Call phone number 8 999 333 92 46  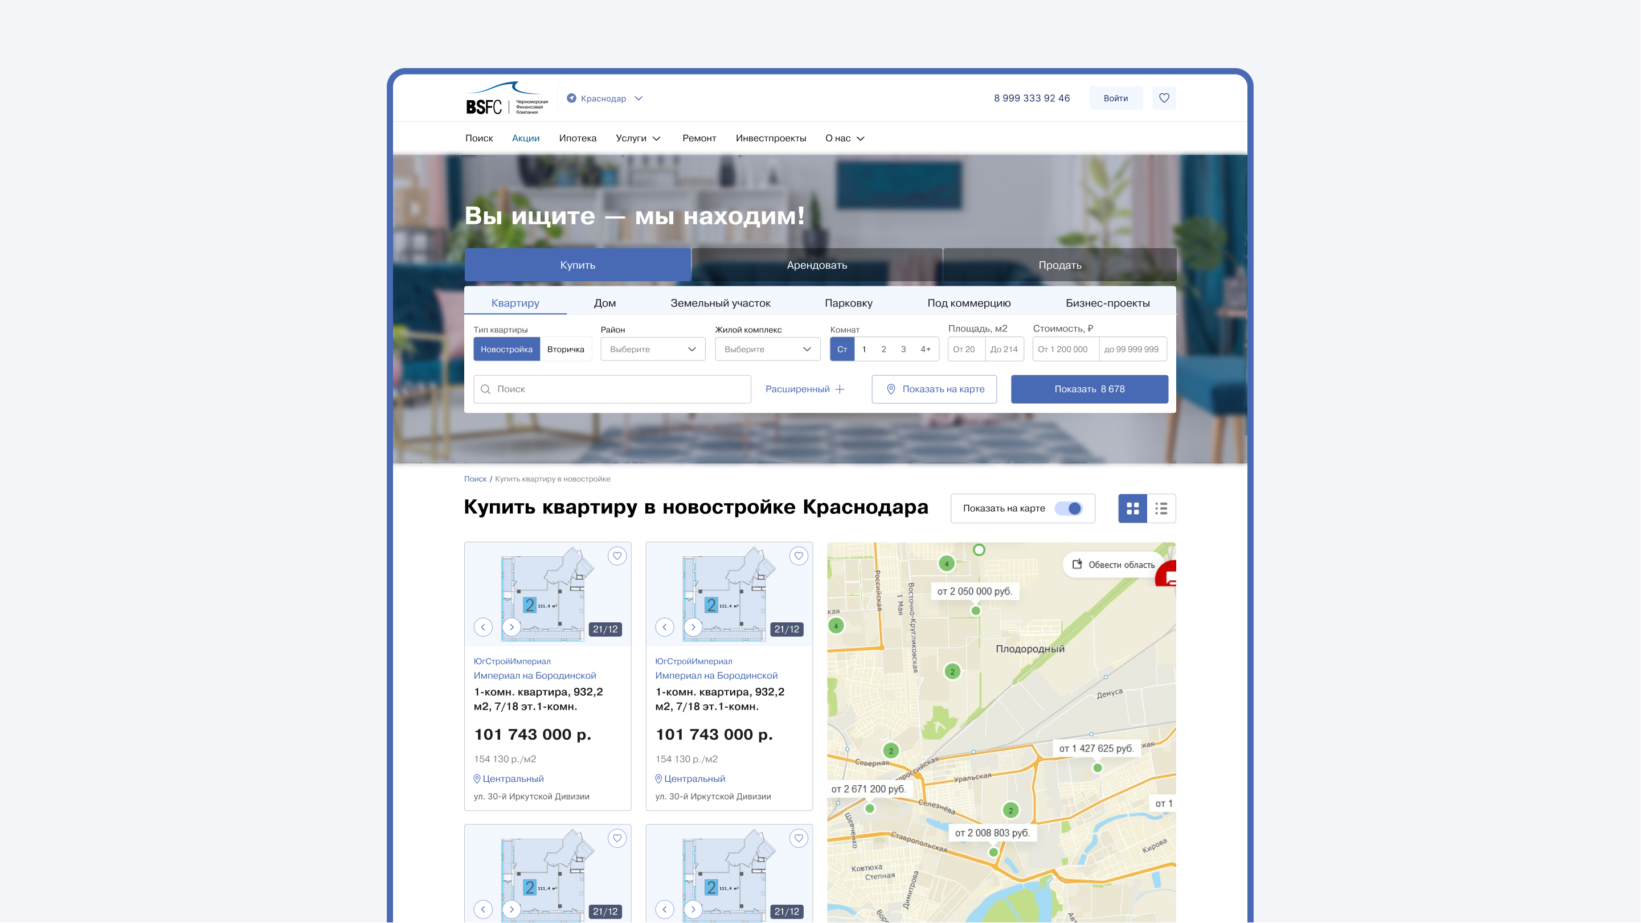1032,98
